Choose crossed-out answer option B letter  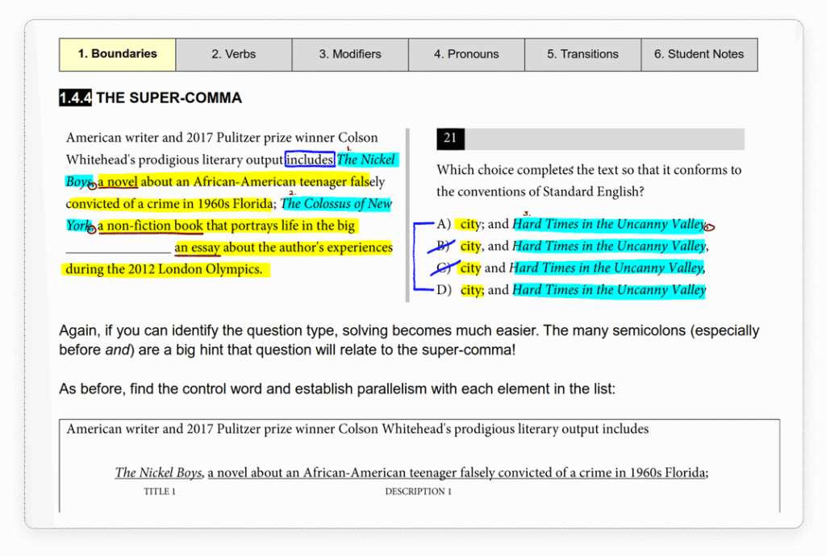tap(444, 246)
